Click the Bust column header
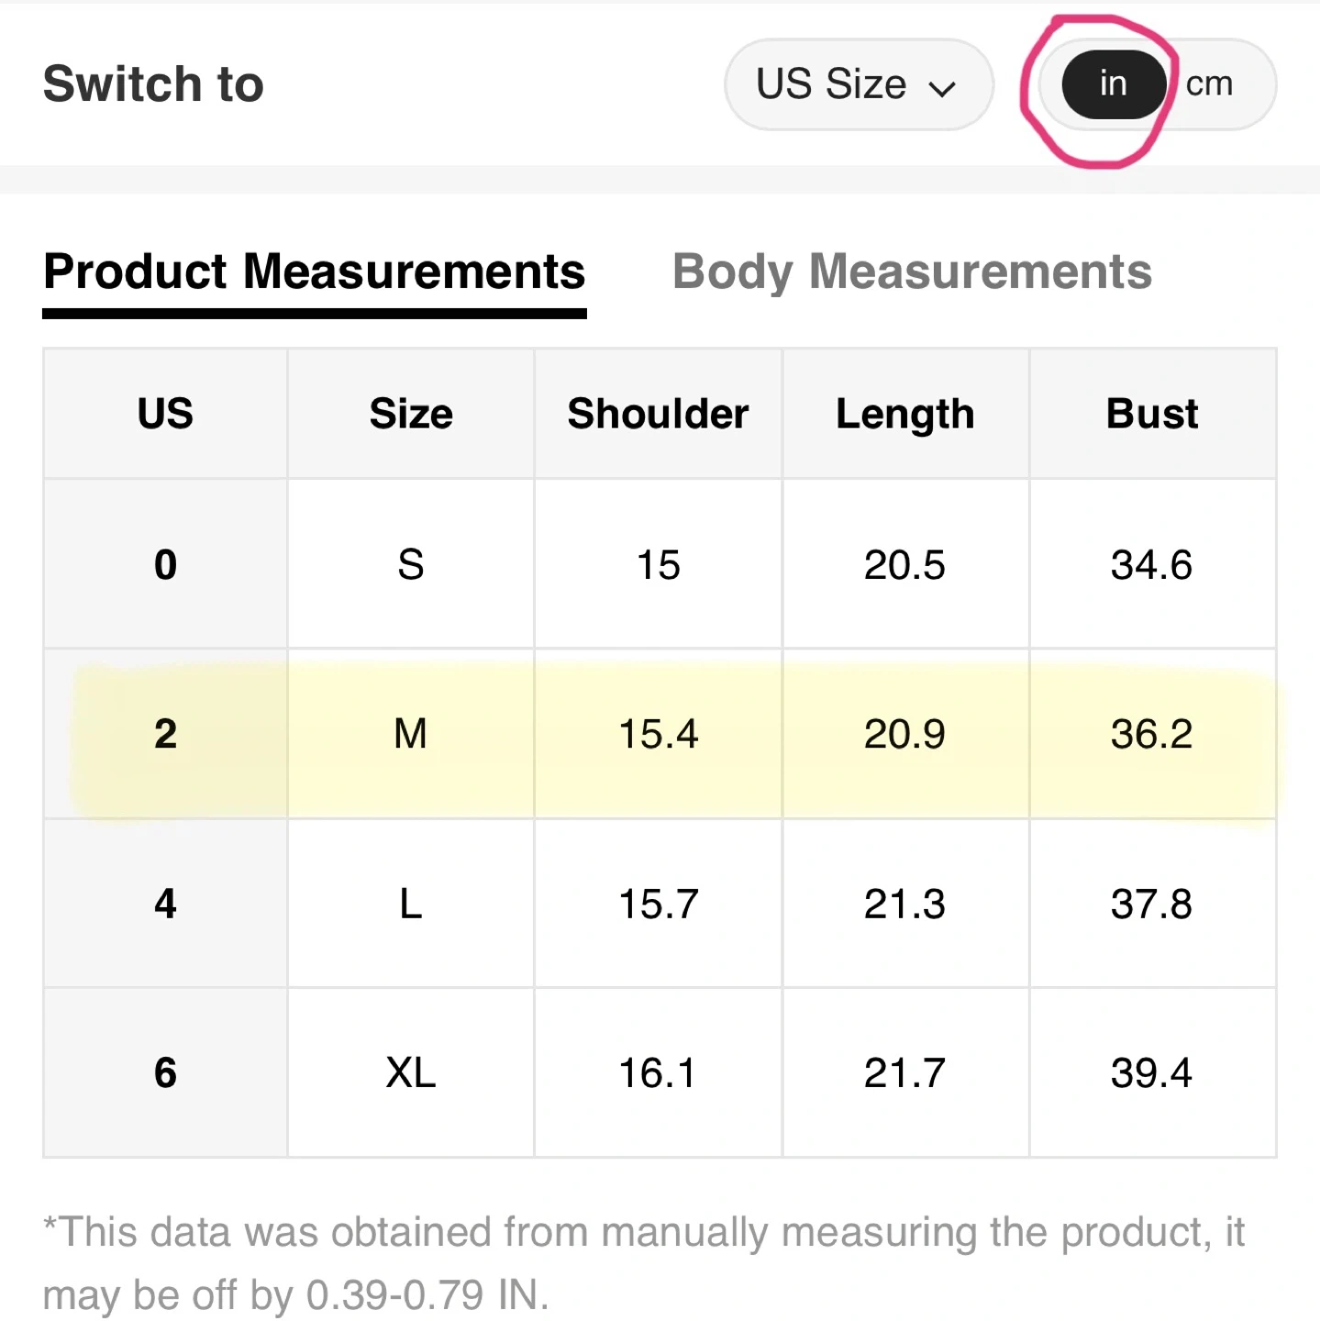The width and height of the screenshot is (1320, 1321). coord(1152,414)
